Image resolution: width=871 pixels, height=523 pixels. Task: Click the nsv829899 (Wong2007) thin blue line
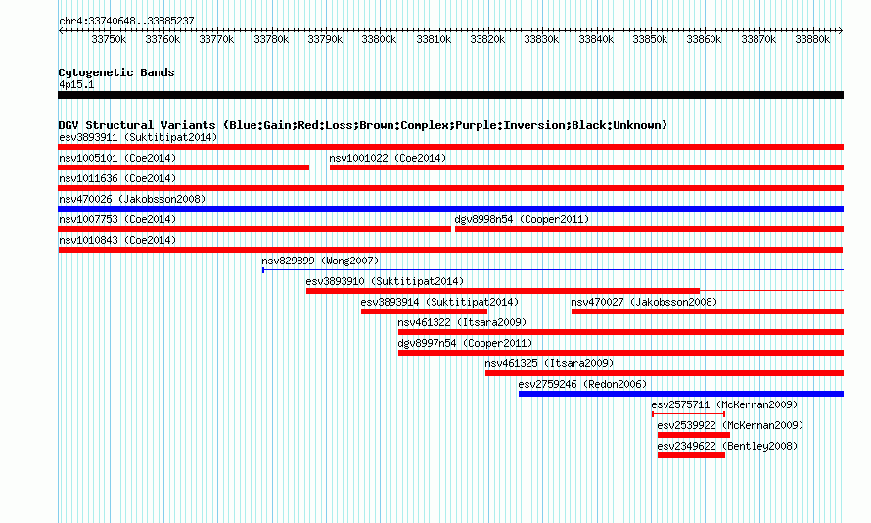pos(553,270)
